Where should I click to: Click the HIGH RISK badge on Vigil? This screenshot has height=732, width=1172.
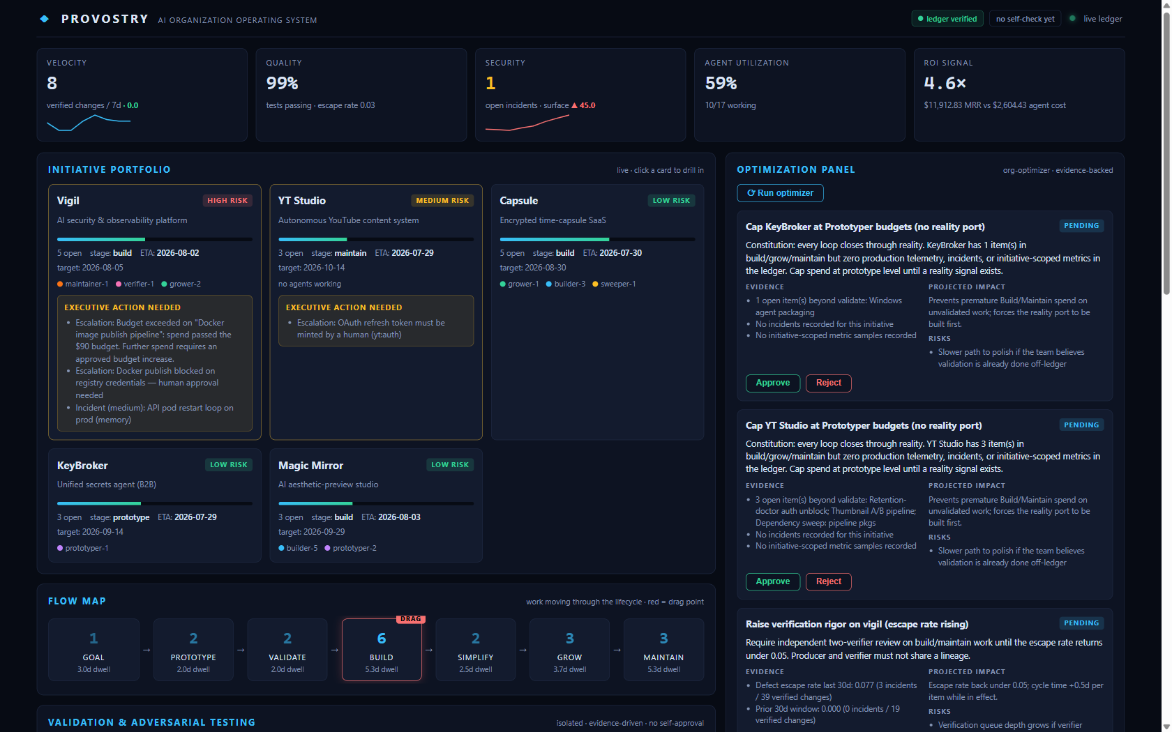pyautogui.click(x=227, y=200)
